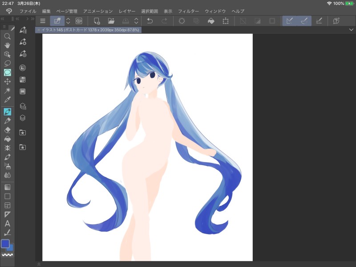This screenshot has width=356, height=267.
Task: Activate Scale/Rotate transform icon
Action: (226, 21)
